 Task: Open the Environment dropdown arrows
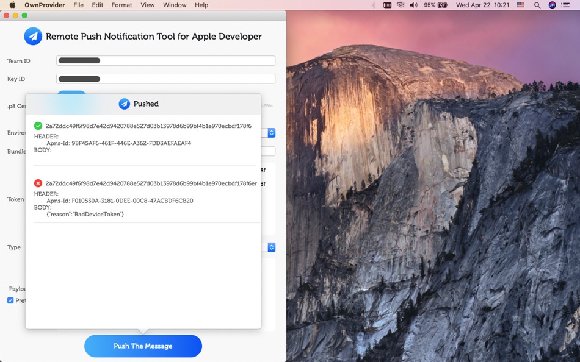[x=272, y=133]
